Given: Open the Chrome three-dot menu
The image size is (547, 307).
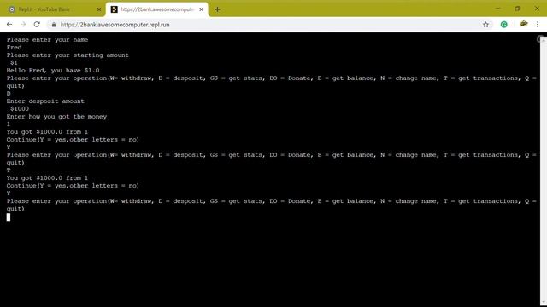Looking at the screenshot, I should click(x=538, y=25).
